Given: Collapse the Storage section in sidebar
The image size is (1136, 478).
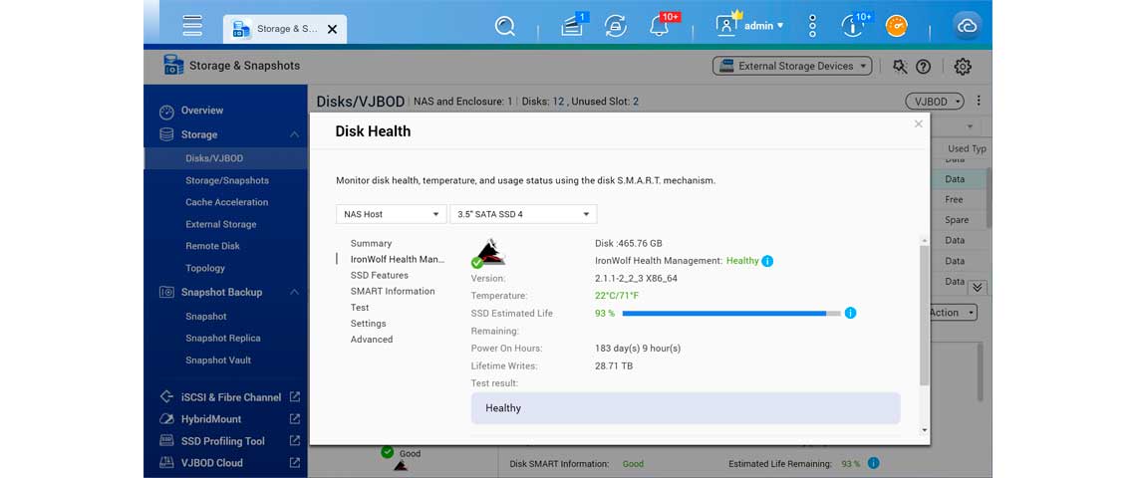Looking at the screenshot, I should pos(294,134).
